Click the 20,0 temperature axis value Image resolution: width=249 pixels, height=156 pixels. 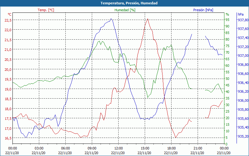coord(8,69)
